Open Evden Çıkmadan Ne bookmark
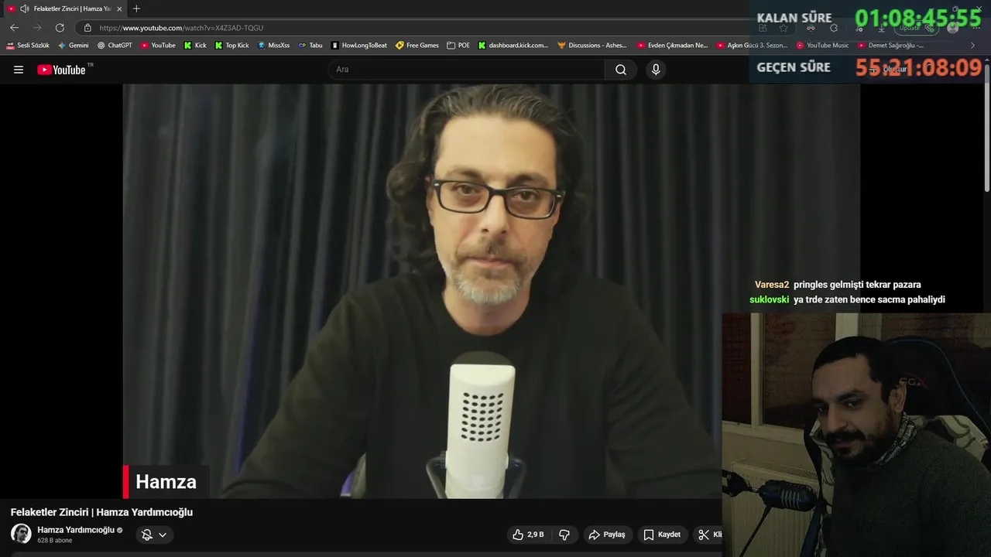991x557 pixels. (673, 46)
